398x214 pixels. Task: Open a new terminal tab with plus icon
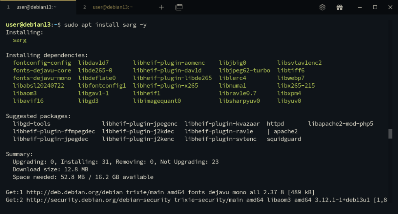pos(161,7)
